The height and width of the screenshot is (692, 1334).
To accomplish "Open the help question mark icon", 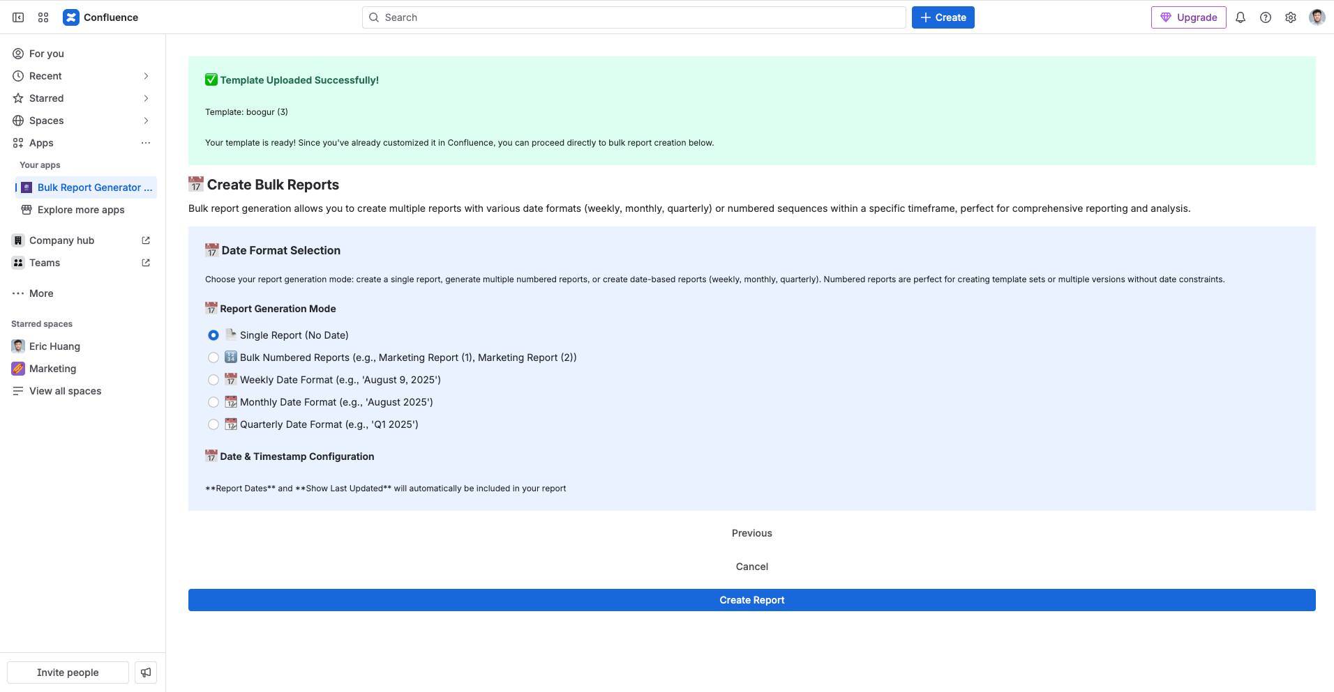I will pos(1266,17).
